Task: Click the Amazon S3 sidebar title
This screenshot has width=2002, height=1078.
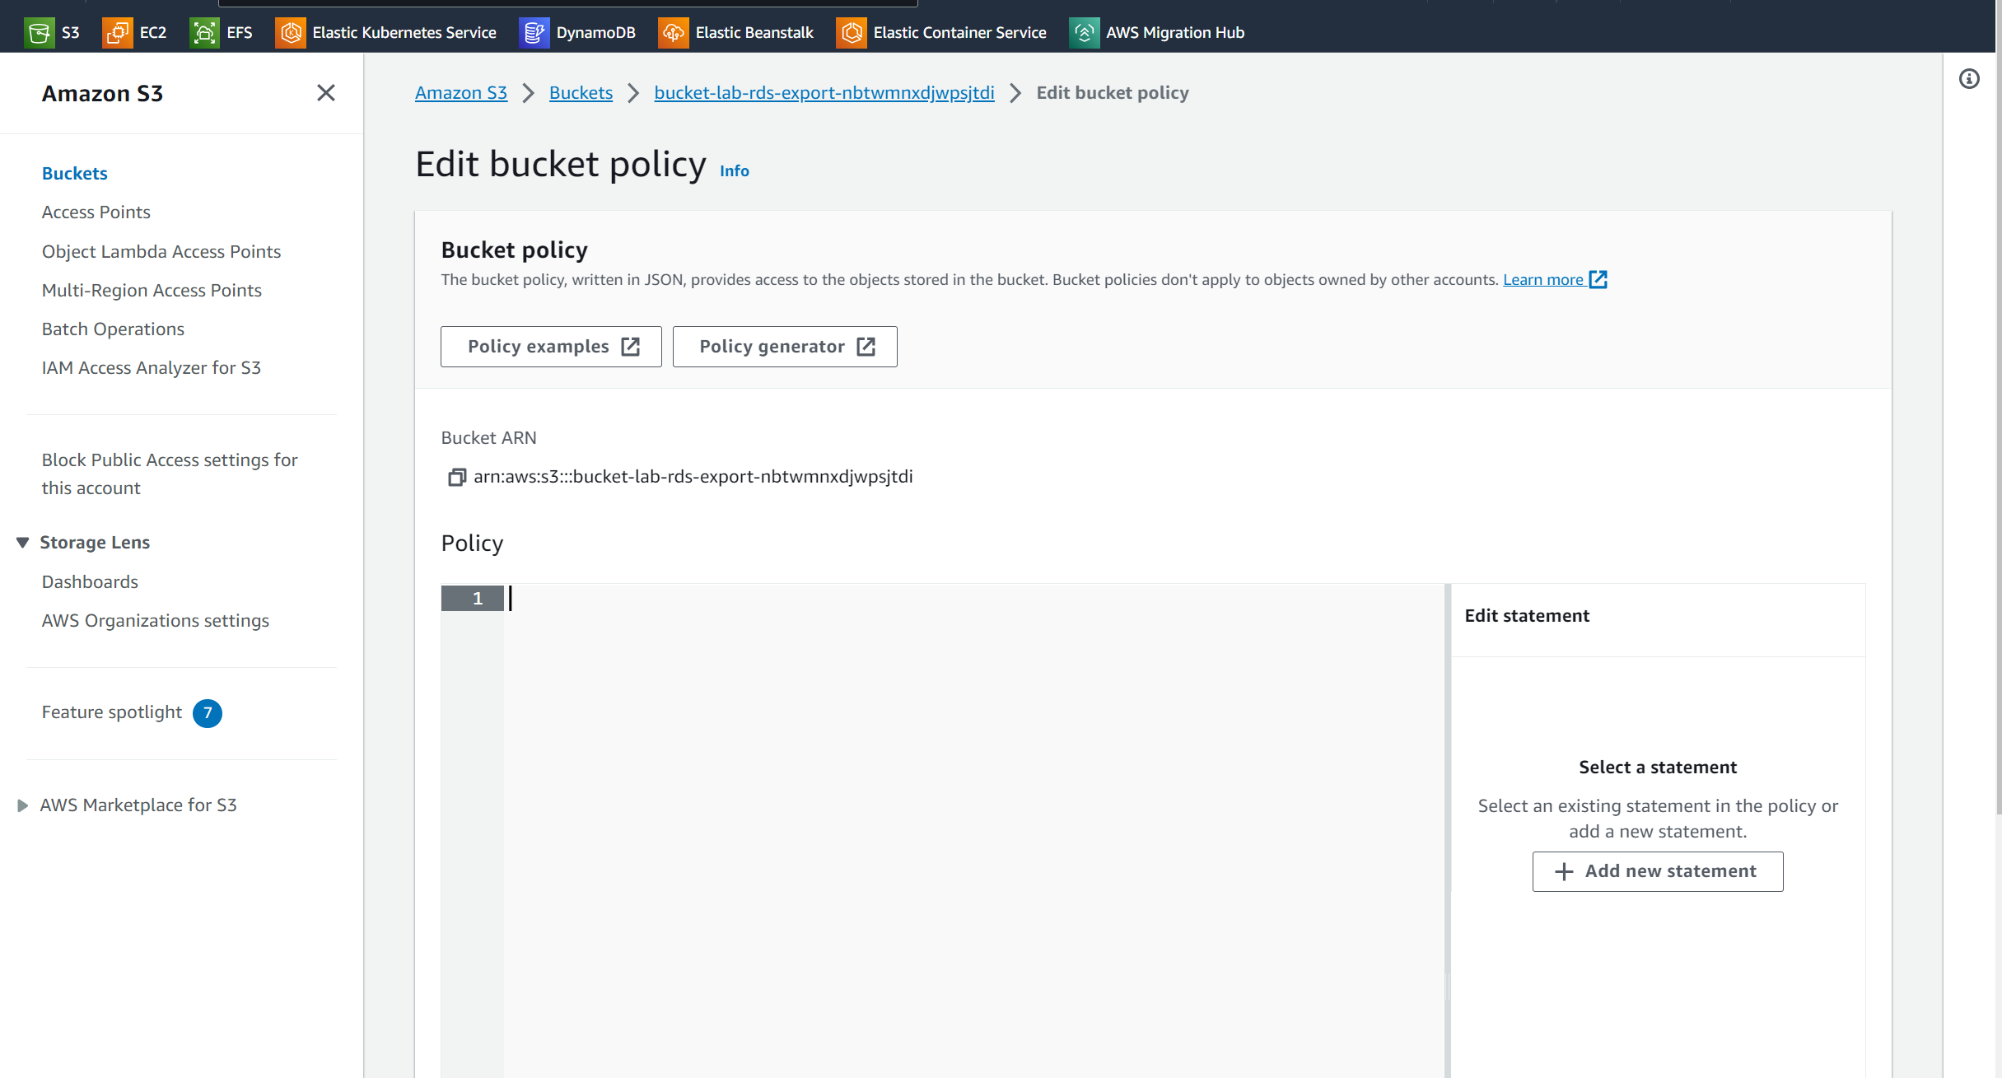Action: pos(102,93)
